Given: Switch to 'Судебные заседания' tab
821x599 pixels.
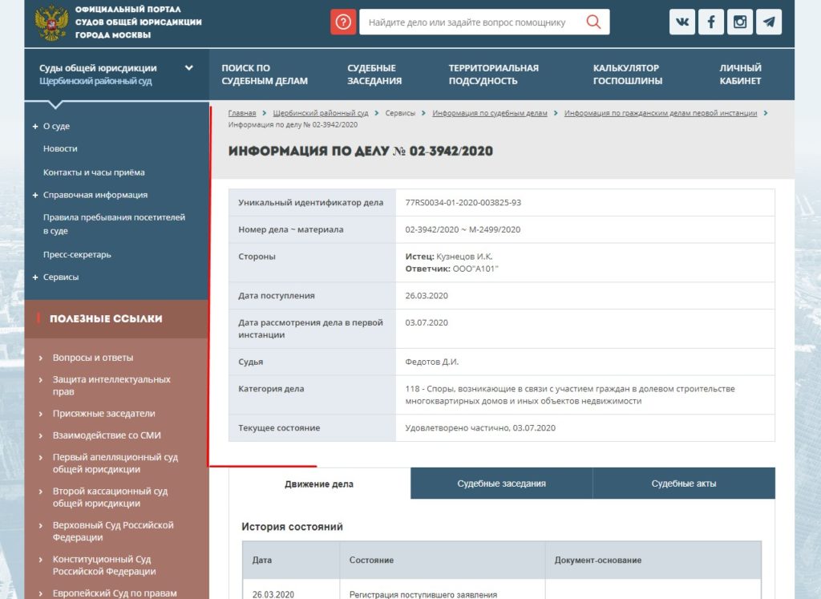Looking at the screenshot, I should click(501, 484).
